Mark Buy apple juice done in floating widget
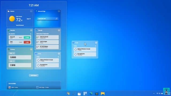Image resolution: width=171 pixels, height=96 pixels. [76, 55]
